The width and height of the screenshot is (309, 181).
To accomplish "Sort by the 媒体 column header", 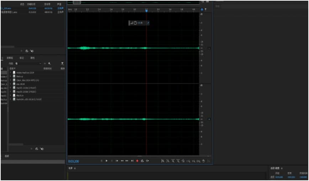I will [x=62, y=69].
